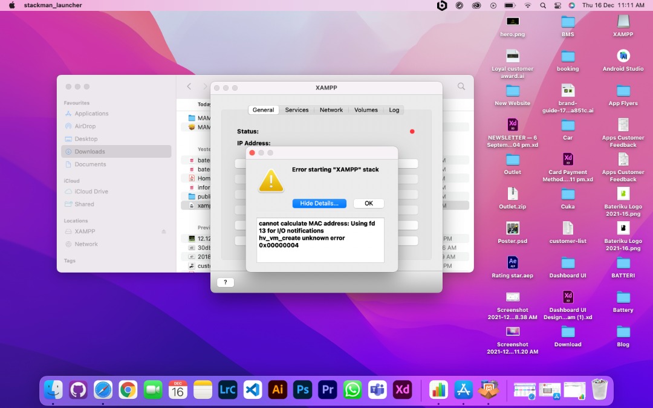653x408 pixels.
Task: Select Android Studio on the desktop
Action: tap(623, 61)
